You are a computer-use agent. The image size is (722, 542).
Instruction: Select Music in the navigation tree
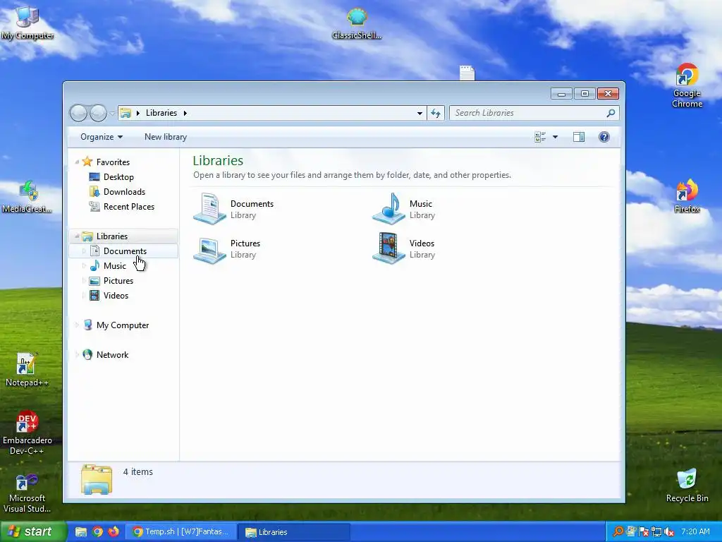115,266
